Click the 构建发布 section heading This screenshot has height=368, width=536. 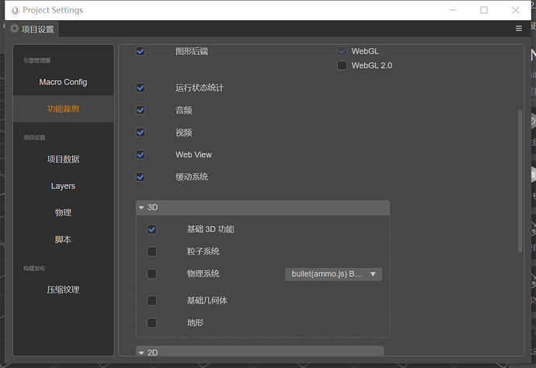pos(34,268)
